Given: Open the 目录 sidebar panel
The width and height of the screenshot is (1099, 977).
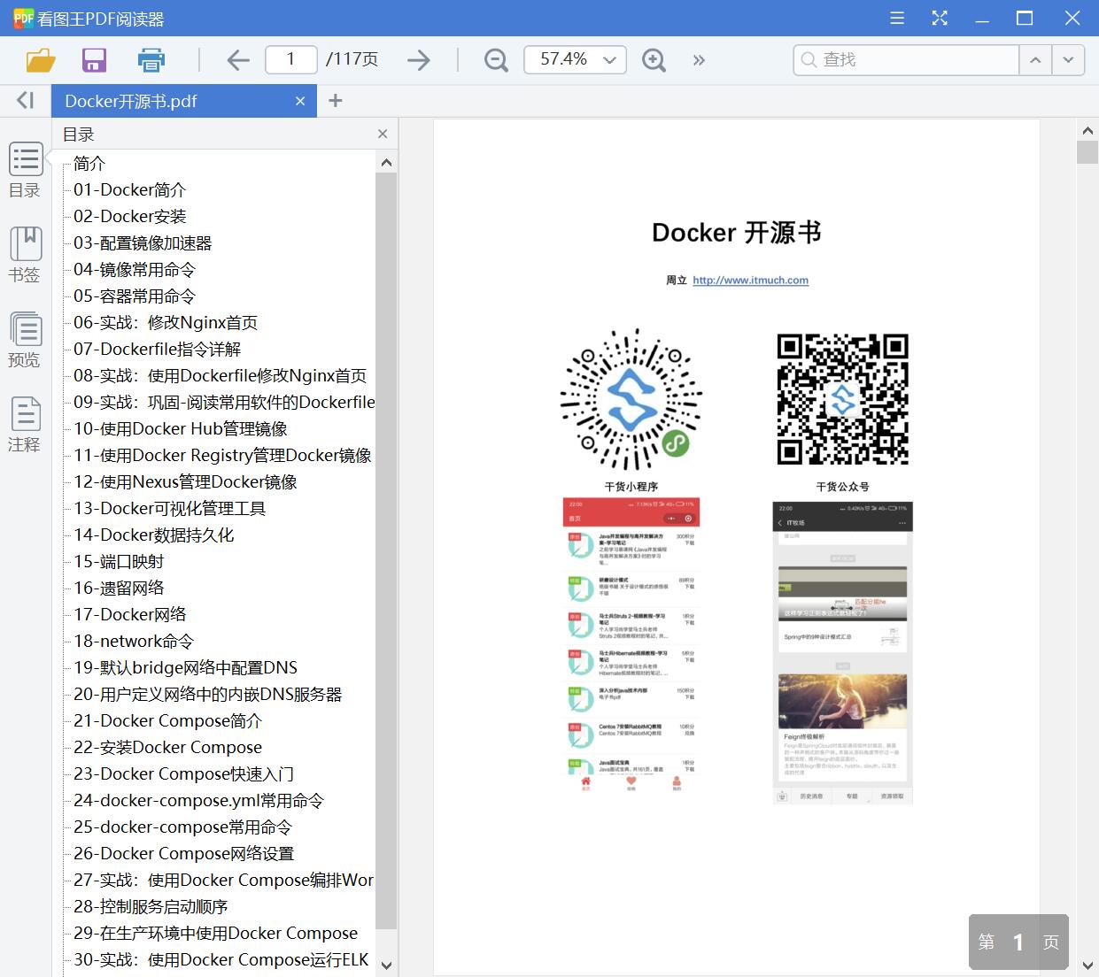Looking at the screenshot, I should pos(25,171).
